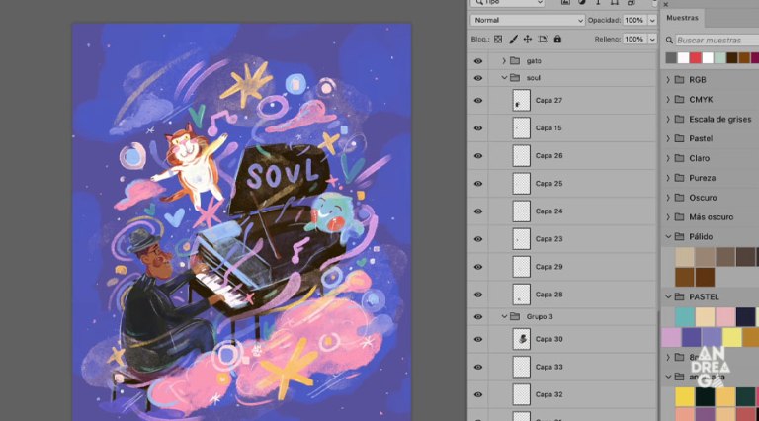The image size is (759, 421).
Task: Select layer Capa 33 by its name
Action: click(x=548, y=367)
